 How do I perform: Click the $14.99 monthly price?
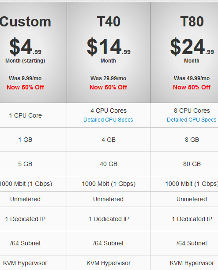(x=109, y=47)
